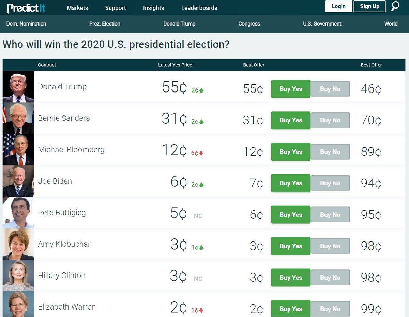This screenshot has height=317, width=409.
Task: Click Hillary Clinton's photo thumbnail
Action: tap(18, 276)
